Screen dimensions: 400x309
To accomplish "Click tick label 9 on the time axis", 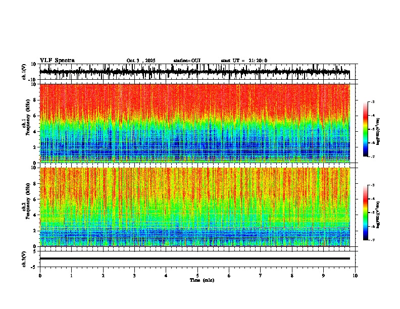I will pyautogui.click(x=323, y=276).
